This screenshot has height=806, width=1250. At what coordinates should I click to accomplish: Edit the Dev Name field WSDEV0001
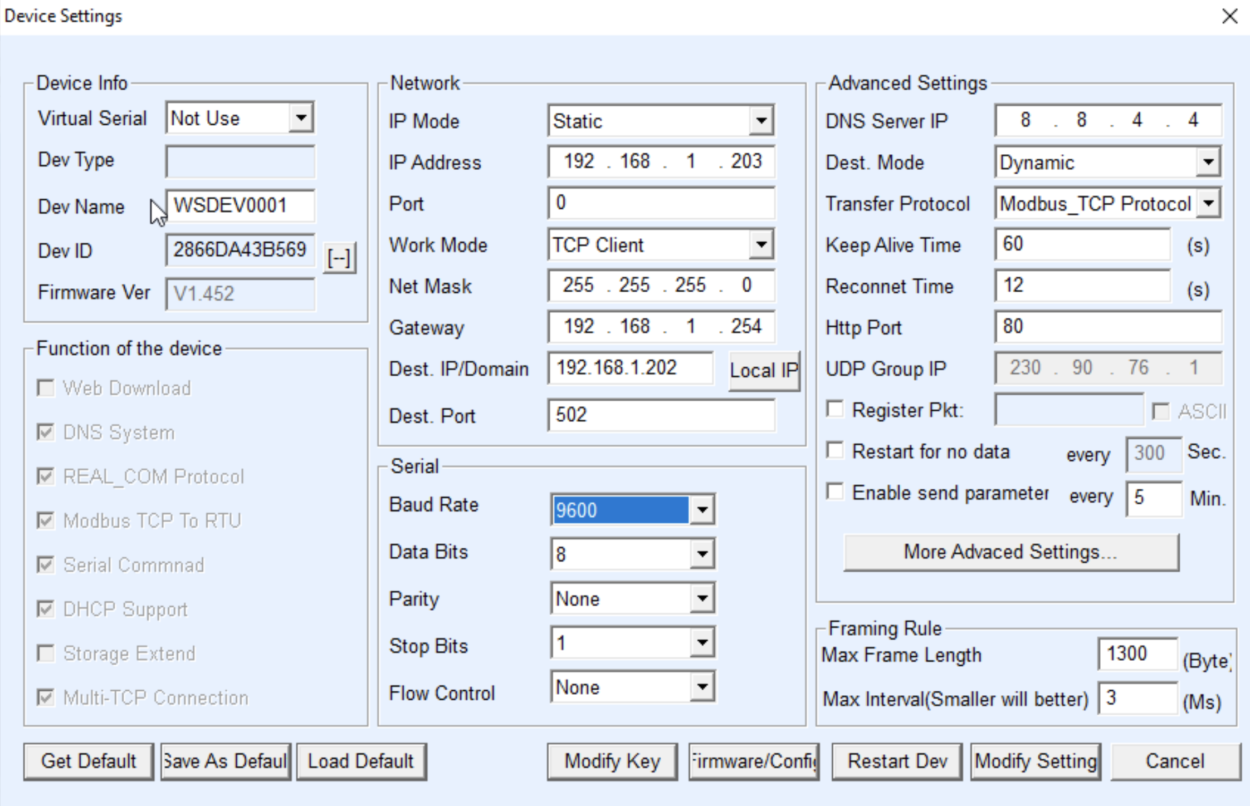click(x=241, y=205)
